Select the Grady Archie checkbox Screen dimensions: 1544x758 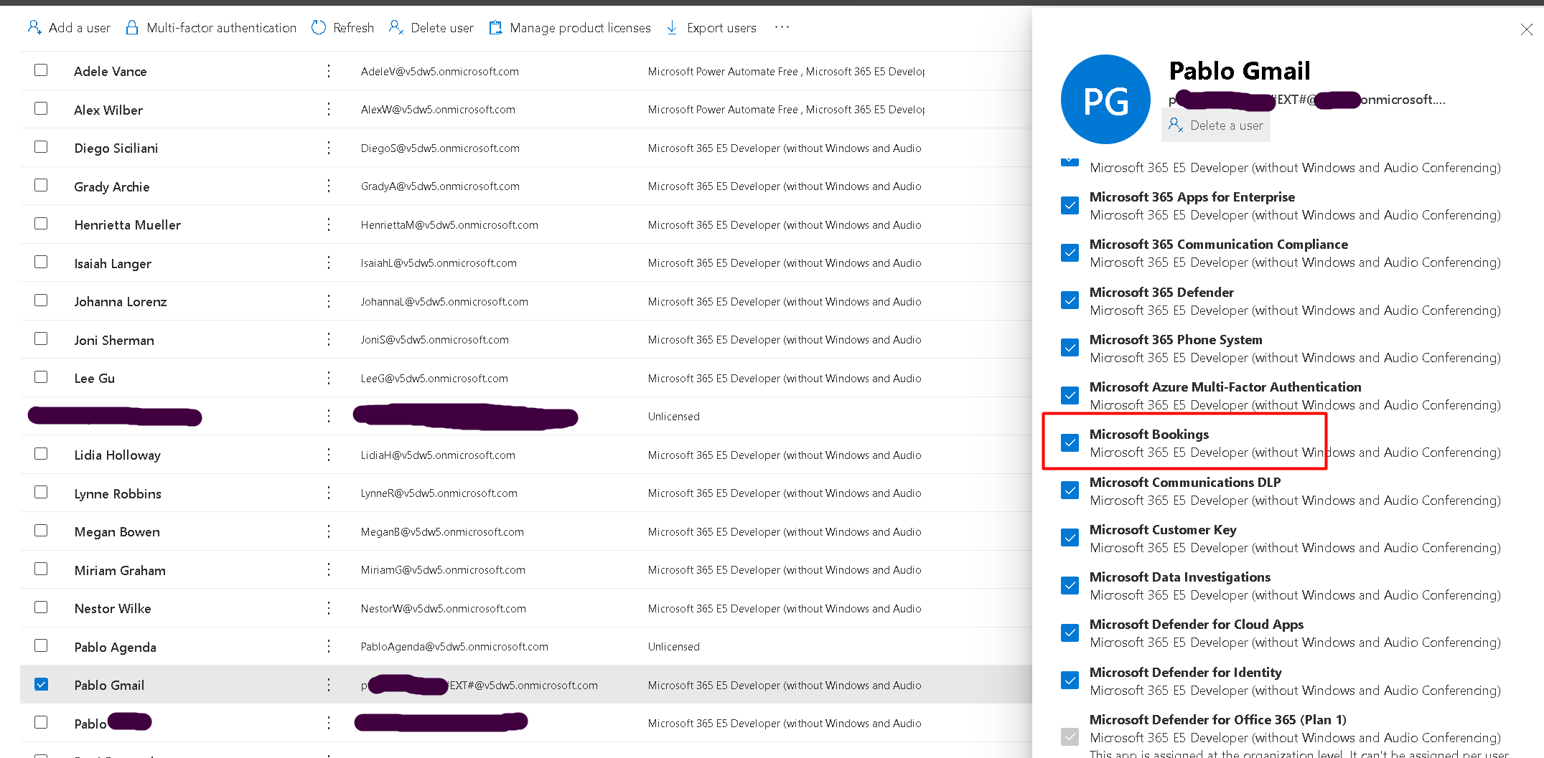pyautogui.click(x=41, y=185)
